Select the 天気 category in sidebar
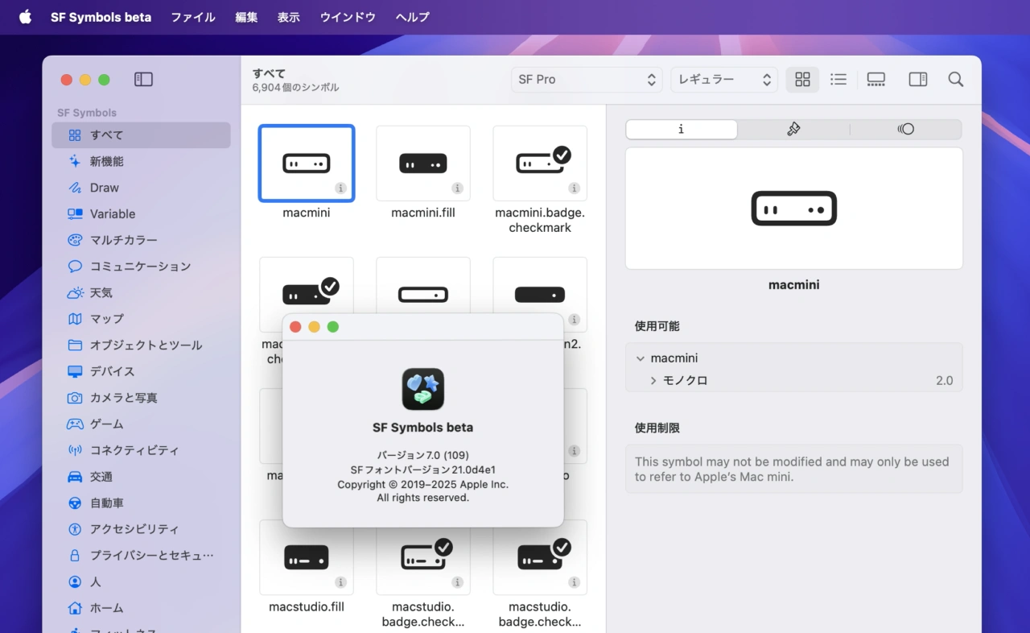Viewport: 1030px width, 633px height. click(101, 292)
